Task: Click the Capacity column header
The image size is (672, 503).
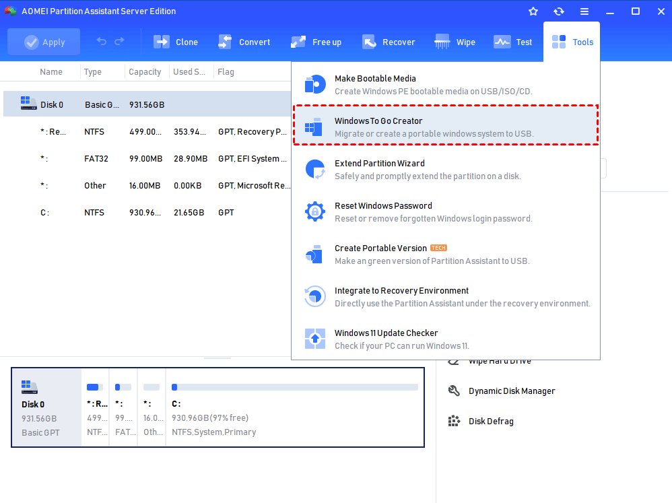Action: point(145,72)
